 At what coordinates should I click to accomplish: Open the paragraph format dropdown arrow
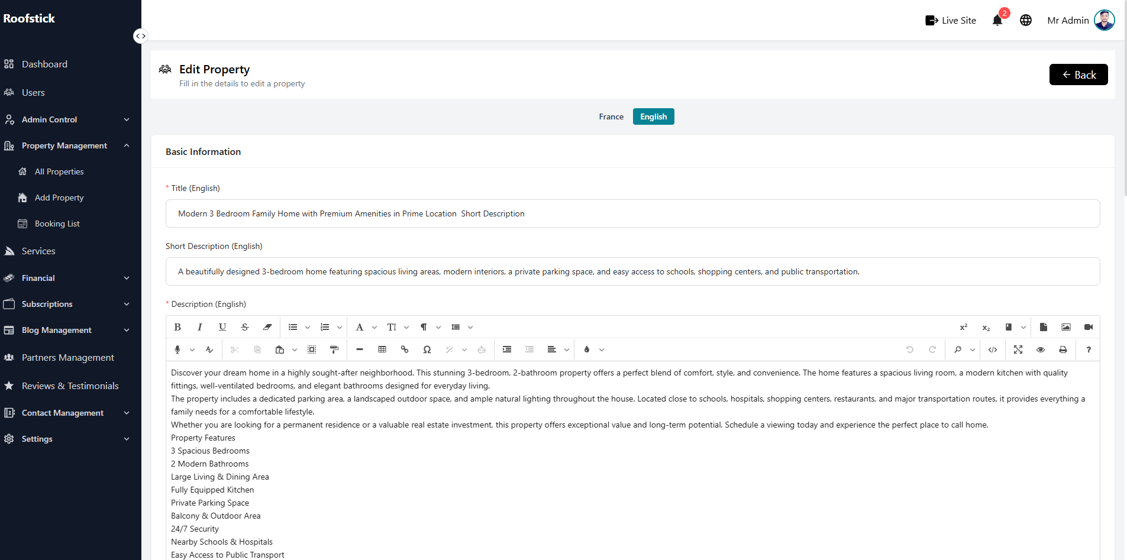(x=438, y=327)
